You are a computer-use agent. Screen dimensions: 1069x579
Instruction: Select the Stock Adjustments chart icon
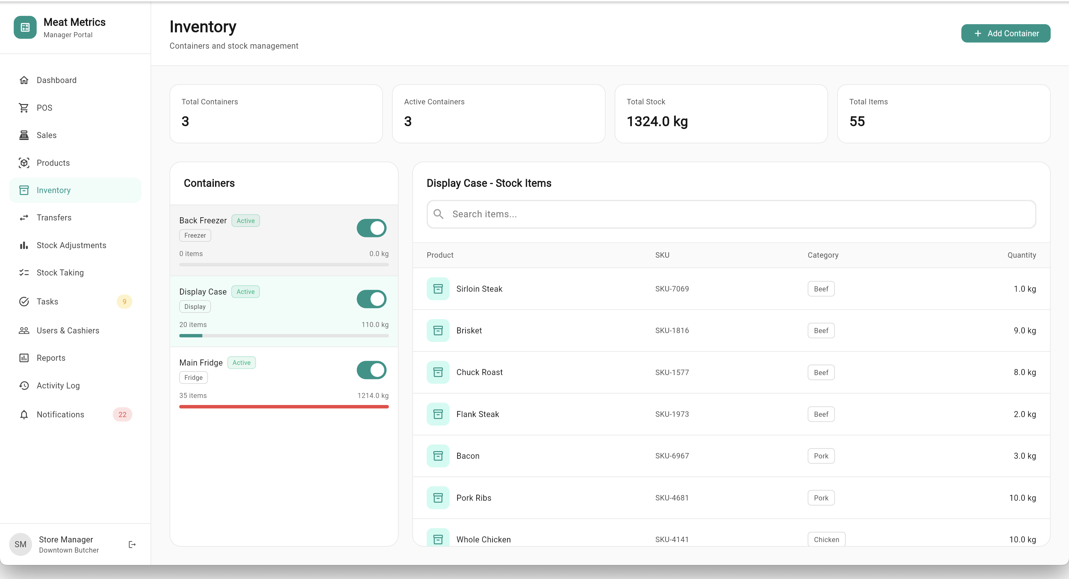pos(24,245)
